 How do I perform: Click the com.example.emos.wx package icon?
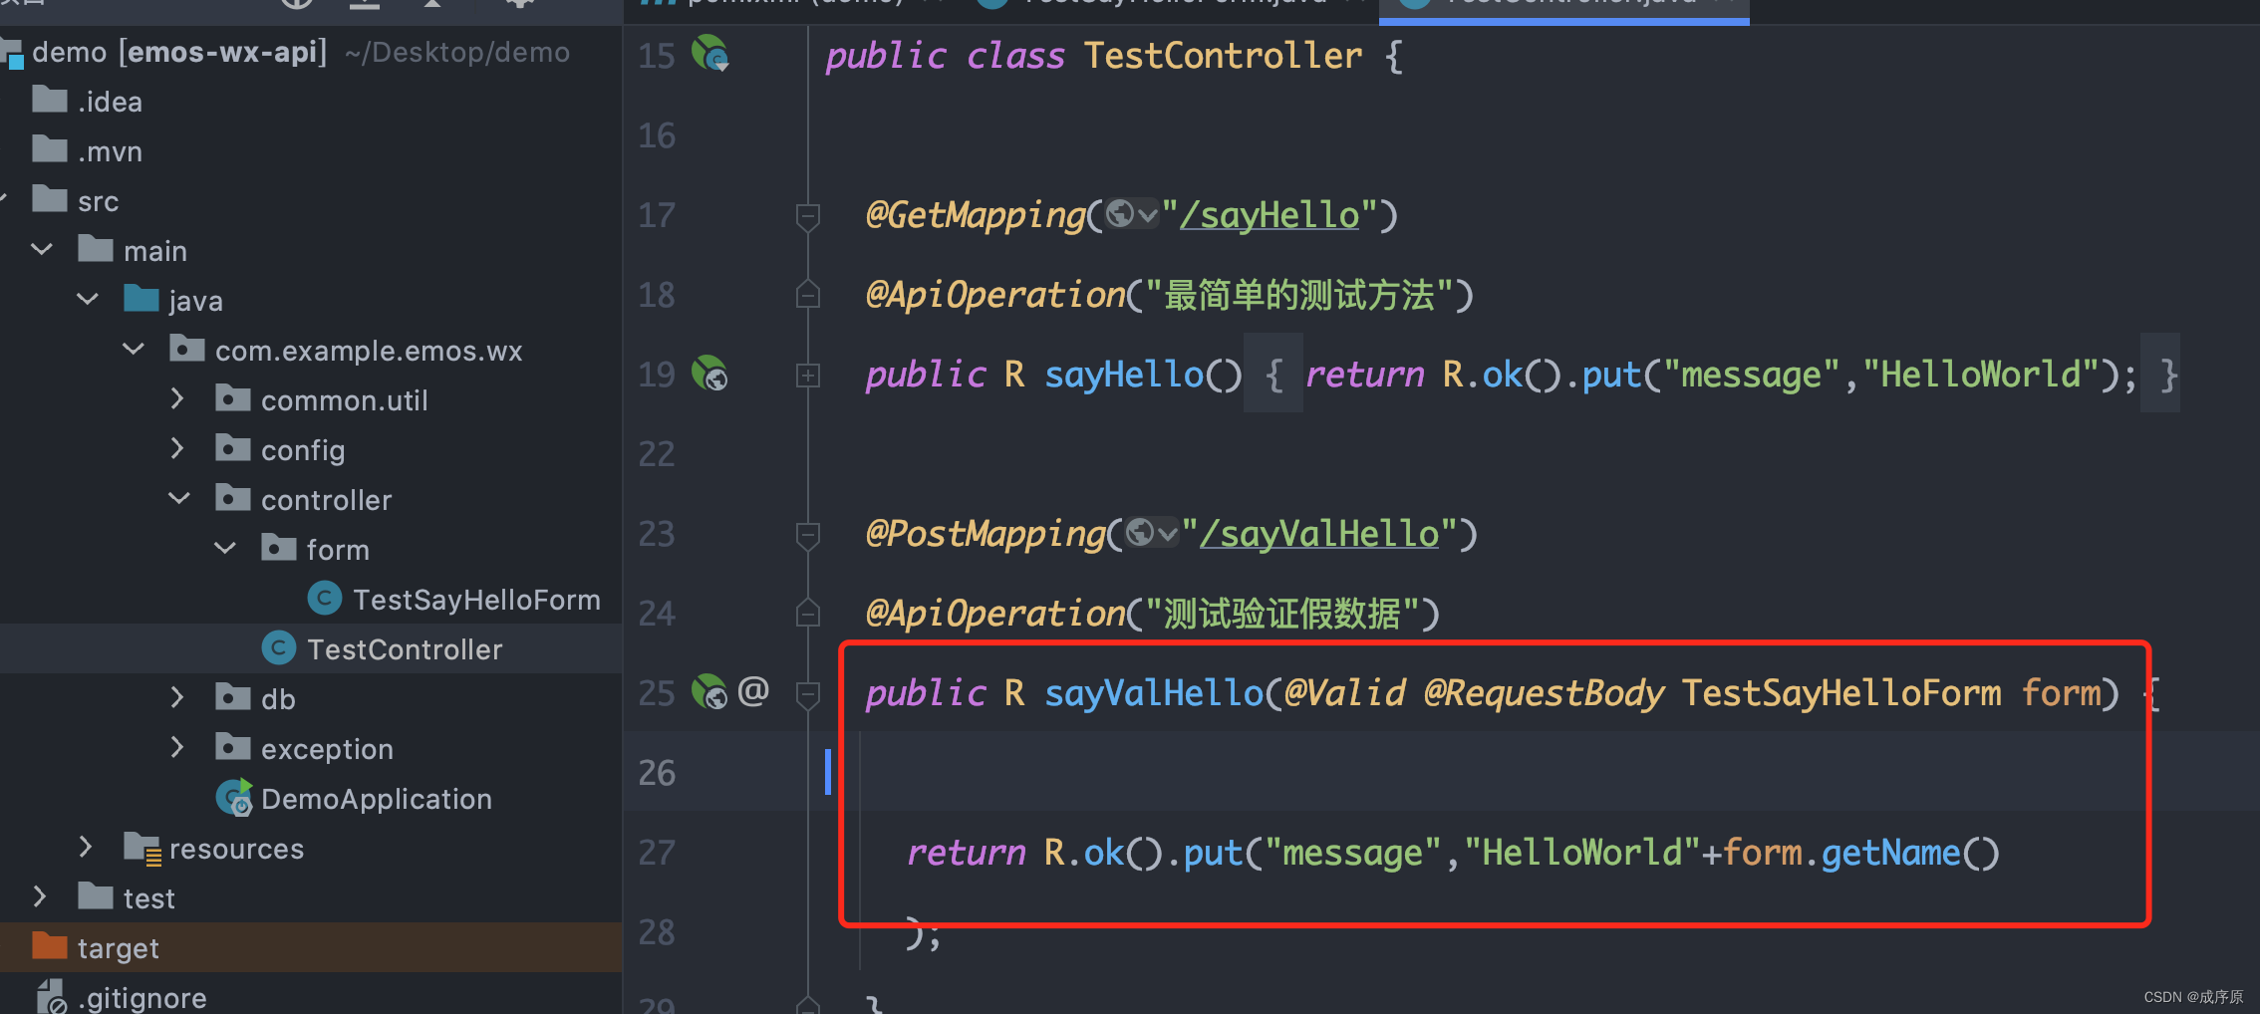click(x=187, y=348)
